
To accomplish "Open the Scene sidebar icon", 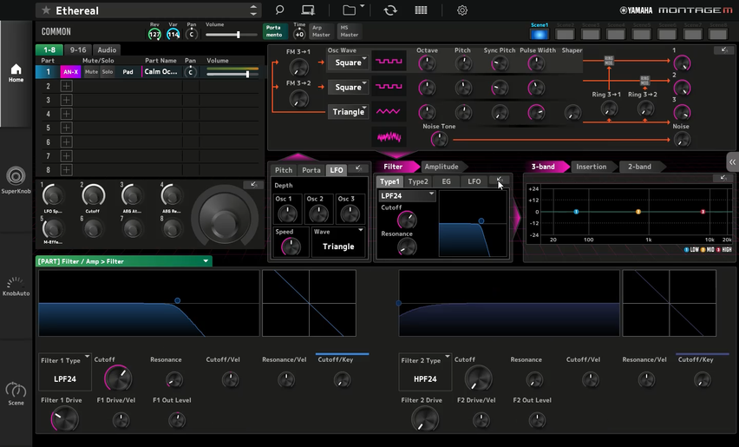I will point(16,394).
